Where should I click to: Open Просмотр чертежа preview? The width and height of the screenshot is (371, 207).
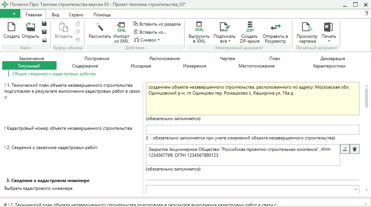307,32
